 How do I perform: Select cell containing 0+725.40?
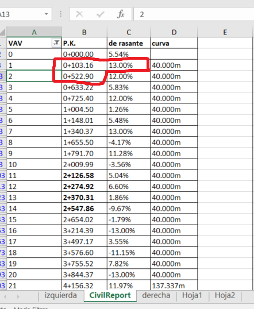pyautogui.click(x=84, y=98)
